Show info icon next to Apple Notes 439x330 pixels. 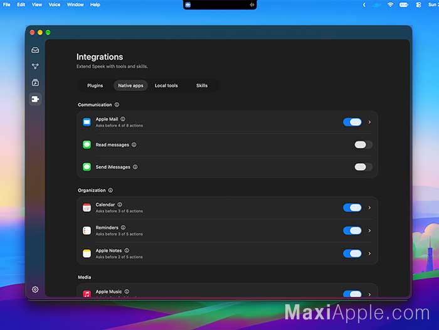[x=127, y=250]
